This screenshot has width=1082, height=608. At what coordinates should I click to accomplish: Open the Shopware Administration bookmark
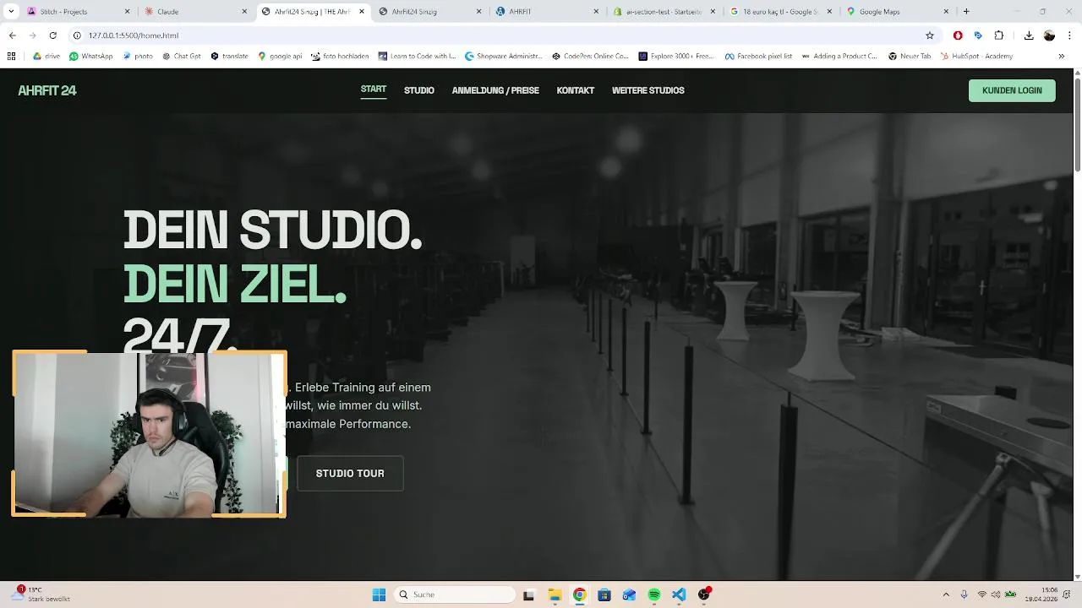pos(503,57)
